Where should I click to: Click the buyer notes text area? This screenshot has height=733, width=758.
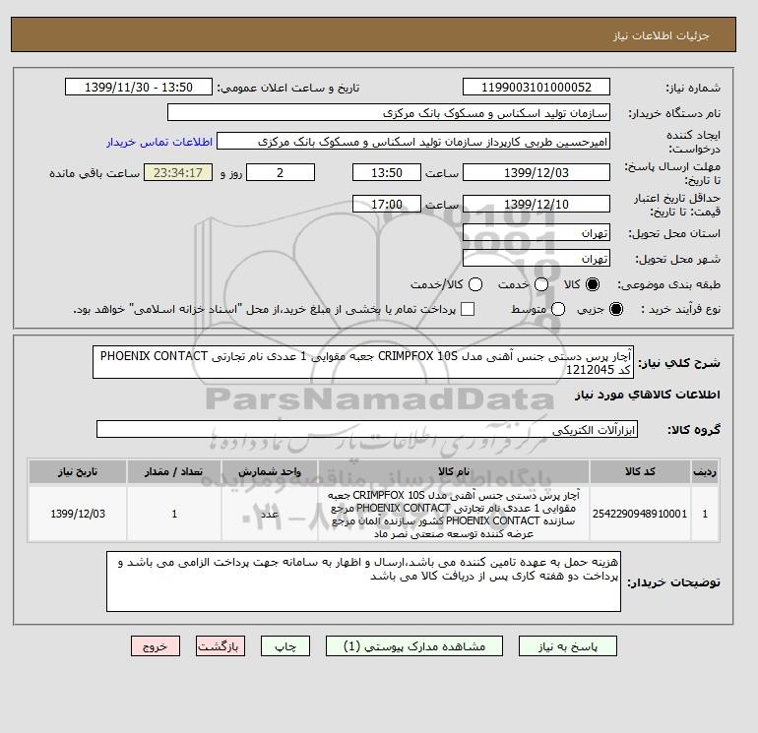pos(363,581)
